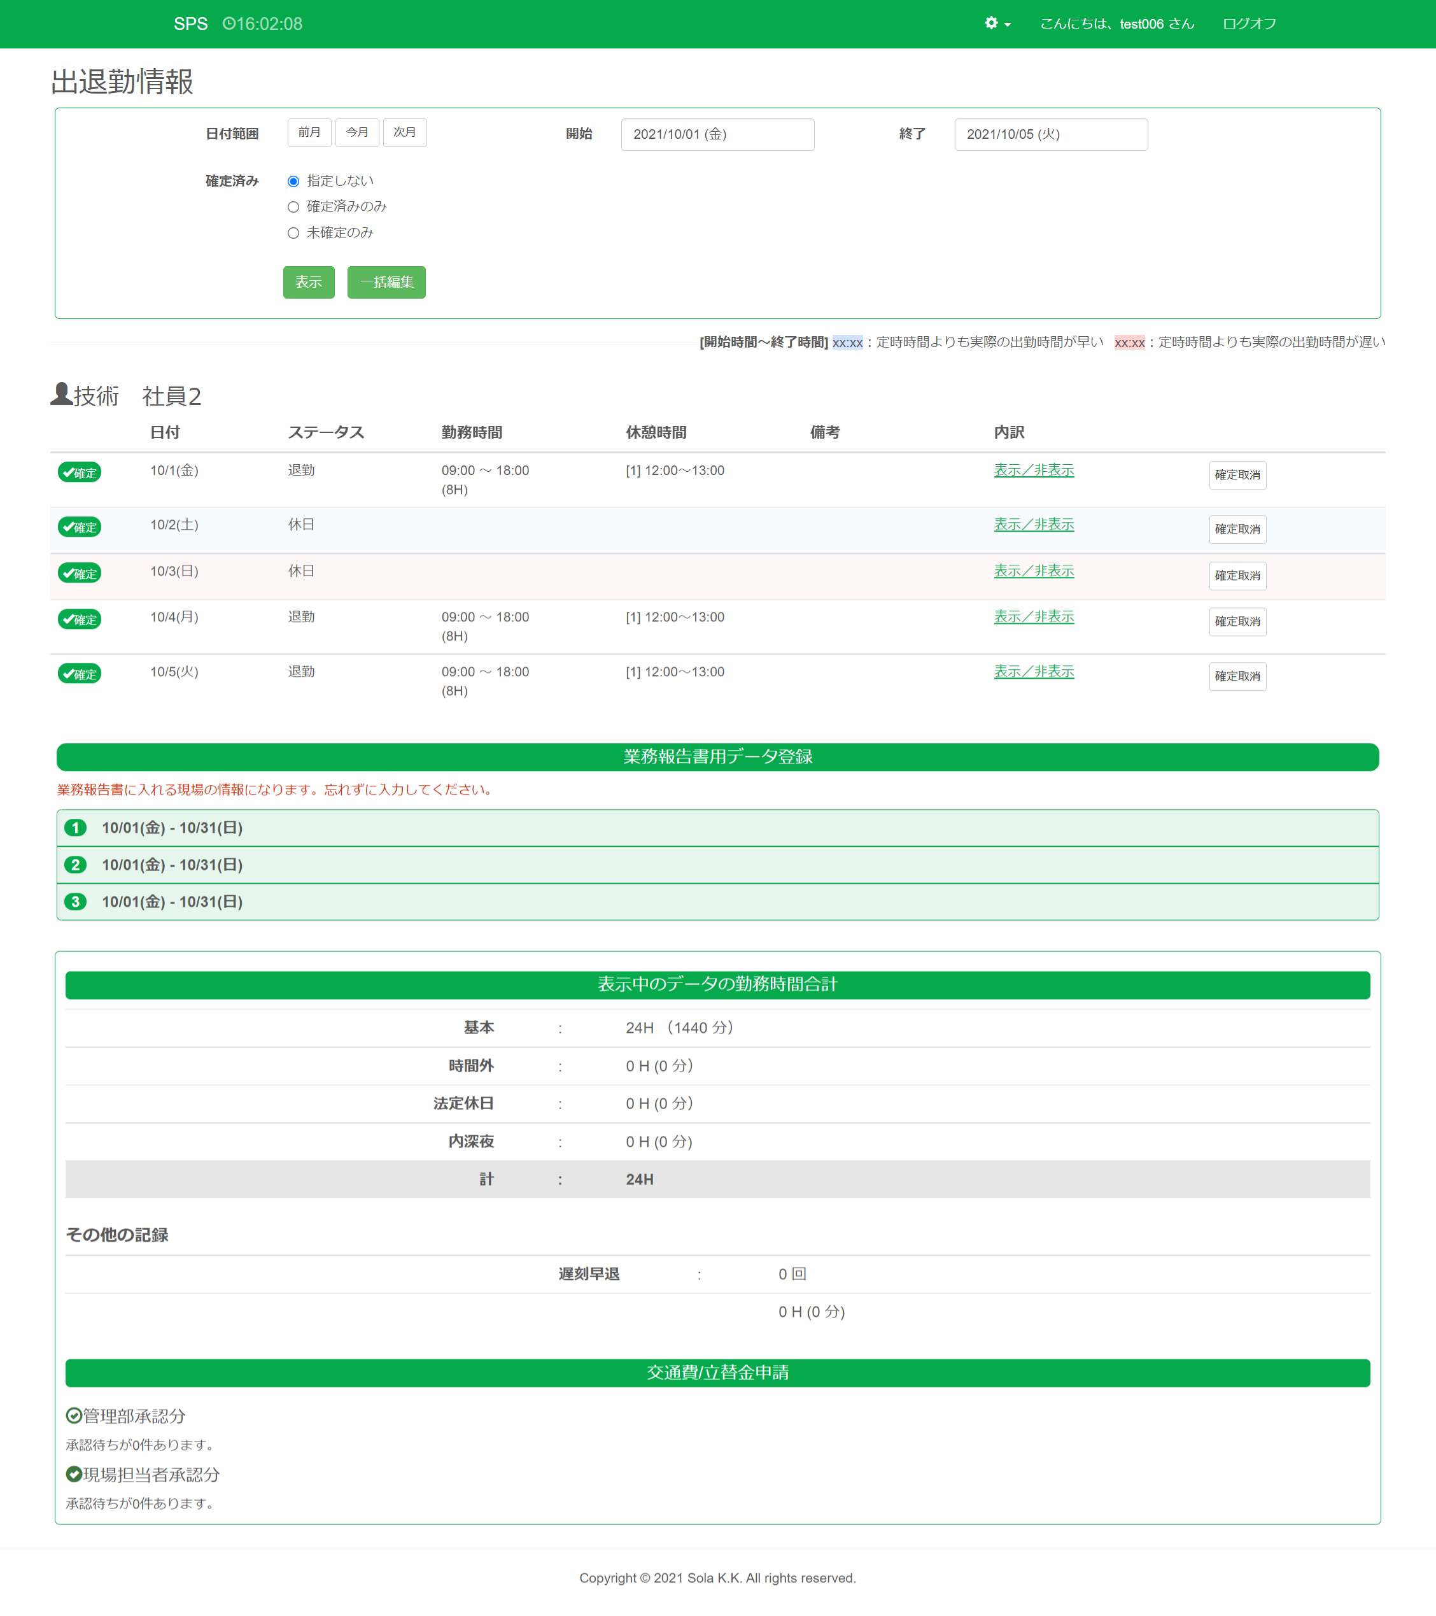Screen dimensions: 1436x1616
Task: Click the user icon beside 技術 社員2
Action: (61, 393)
